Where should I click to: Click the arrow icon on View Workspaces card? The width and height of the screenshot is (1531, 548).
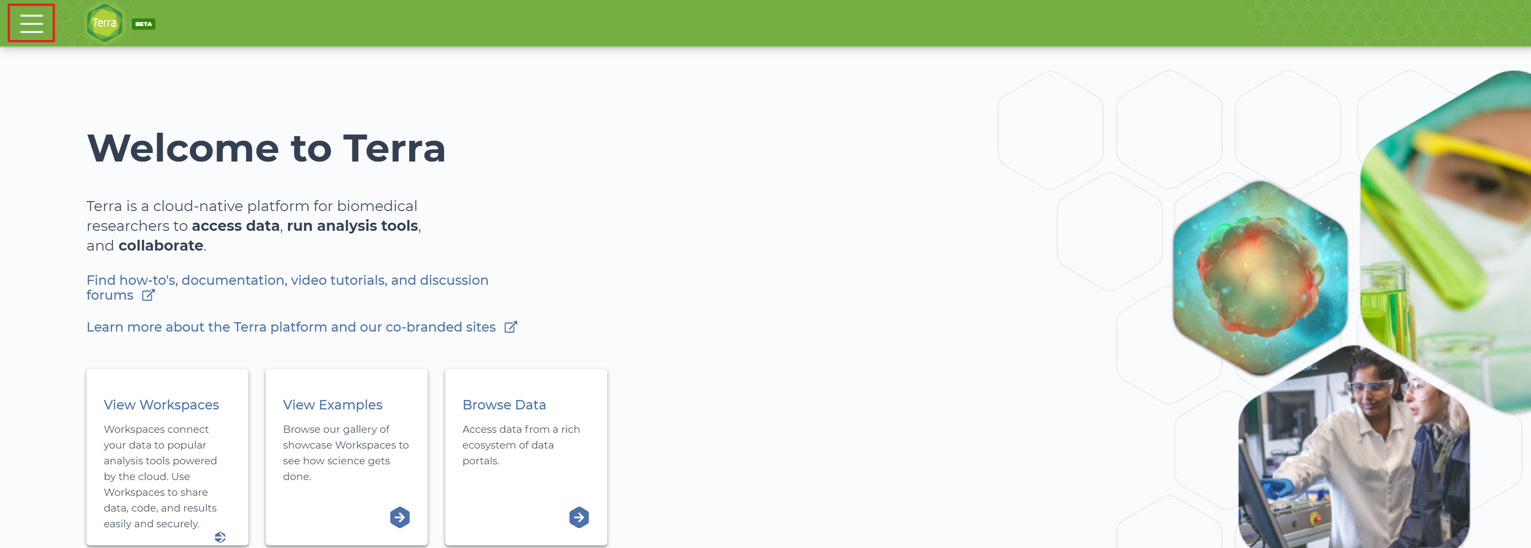(x=221, y=536)
